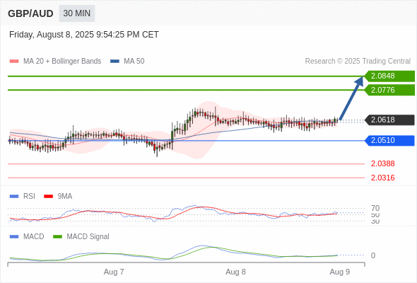Image resolution: width=417 pixels, height=283 pixels.
Task: Click the blue upward forecast arrow
Action: (x=351, y=98)
